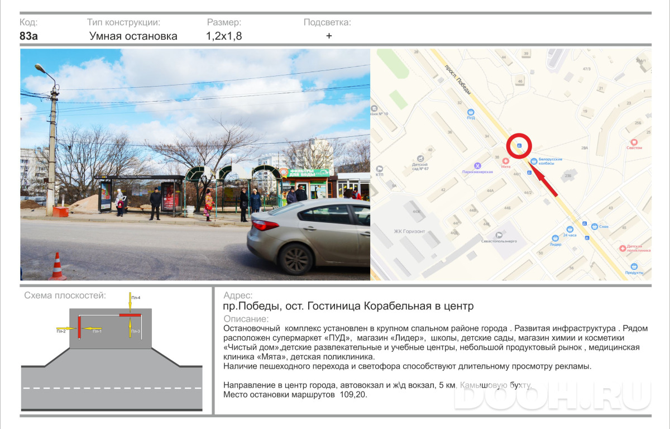Click bus stop icon beside building 44/1
The width and height of the screenshot is (670, 429).
click(529, 173)
